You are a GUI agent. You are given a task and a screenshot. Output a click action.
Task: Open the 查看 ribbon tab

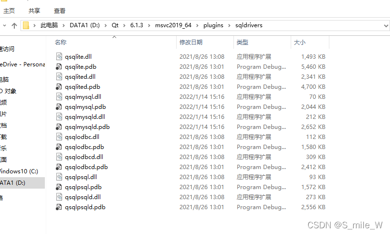[60, 11]
